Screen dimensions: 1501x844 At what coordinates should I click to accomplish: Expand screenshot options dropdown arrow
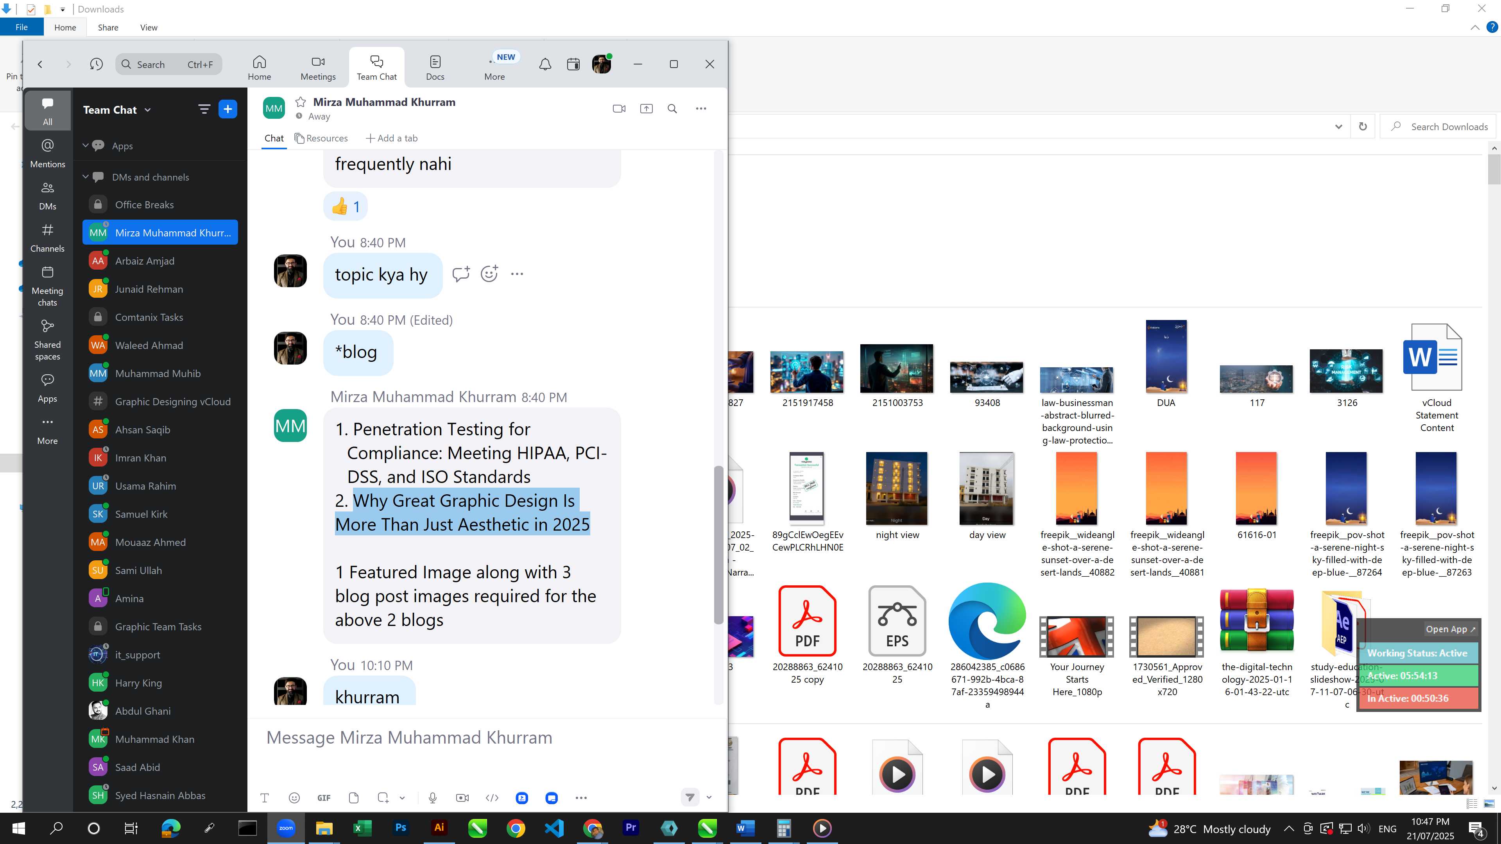point(402,798)
